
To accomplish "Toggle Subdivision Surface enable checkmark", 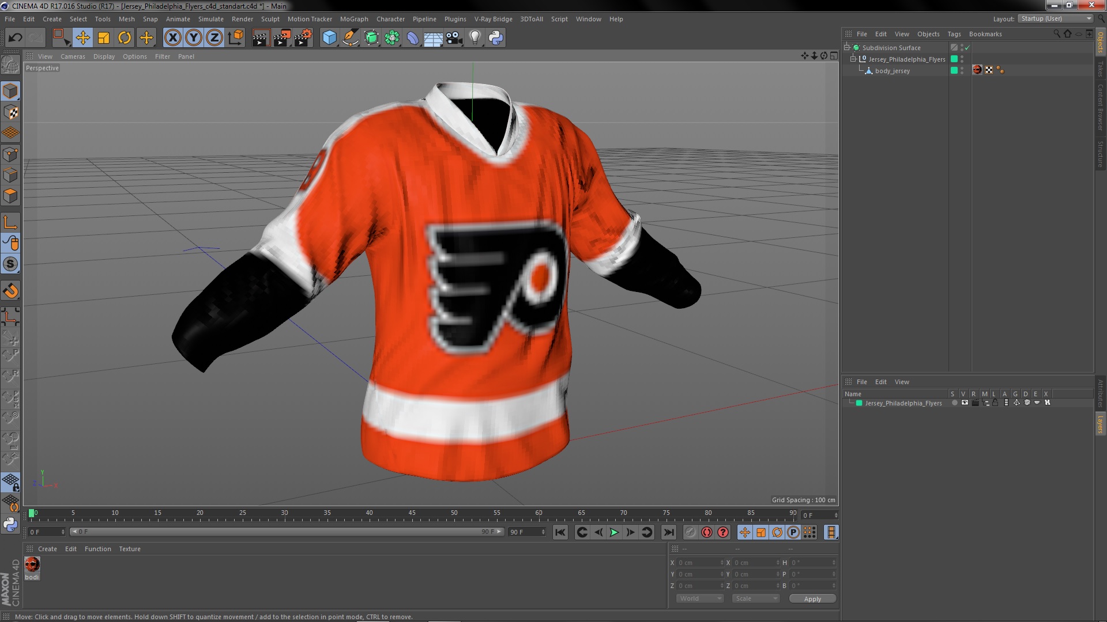I will (x=967, y=48).
